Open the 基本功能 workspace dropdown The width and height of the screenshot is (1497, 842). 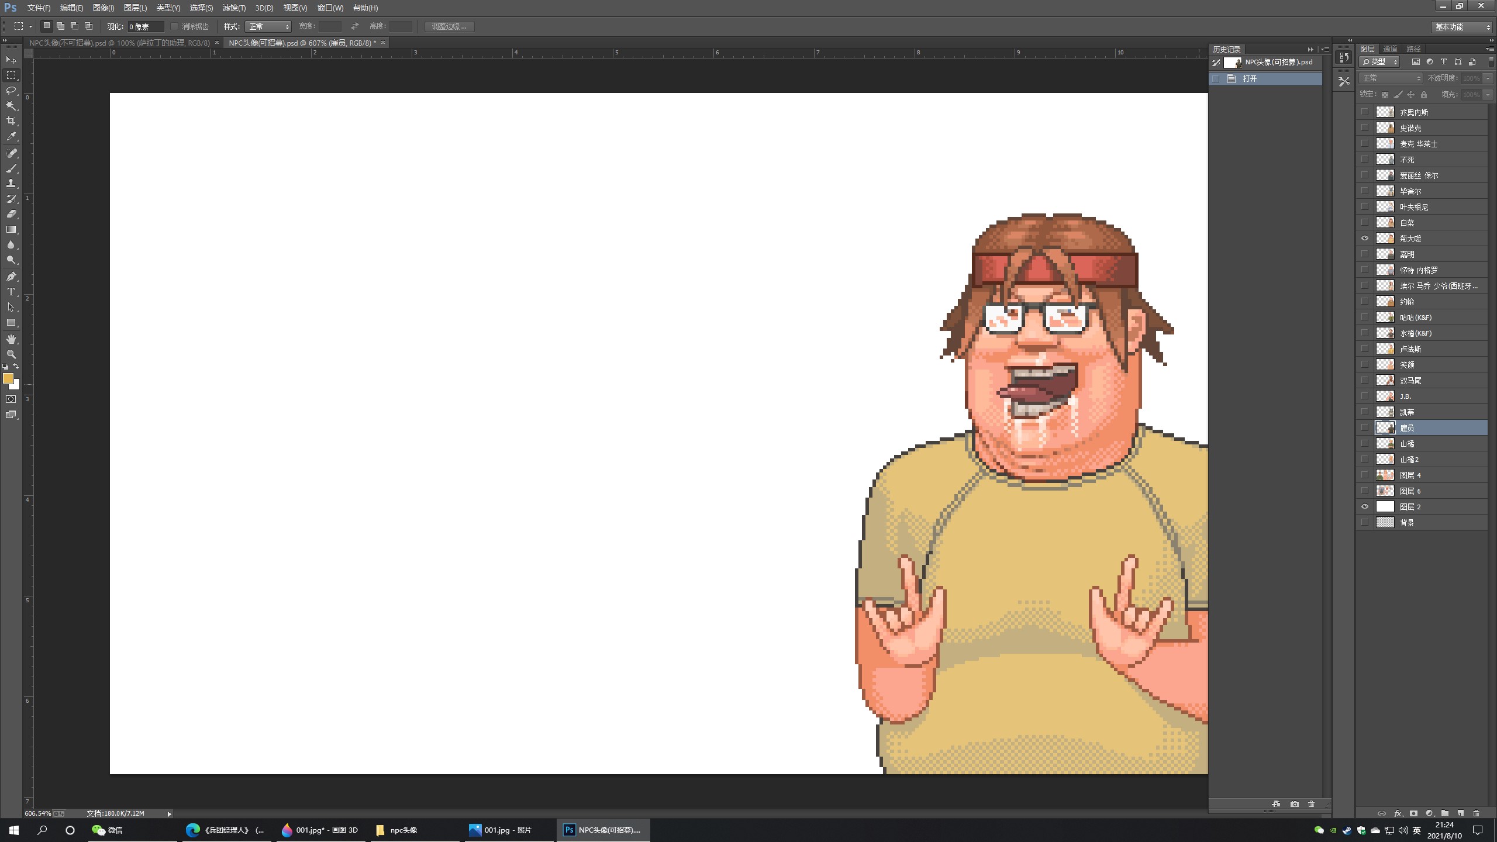(1462, 27)
